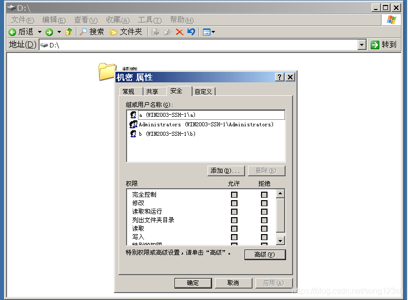Toggle the Folders (文件夹) pane button

pyautogui.click(x=126, y=32)
